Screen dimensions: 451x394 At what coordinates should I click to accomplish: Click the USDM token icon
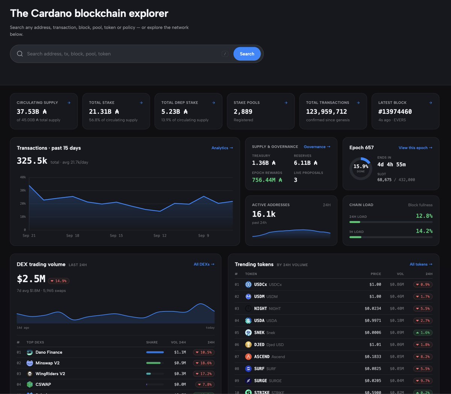[x=248, y=297]
